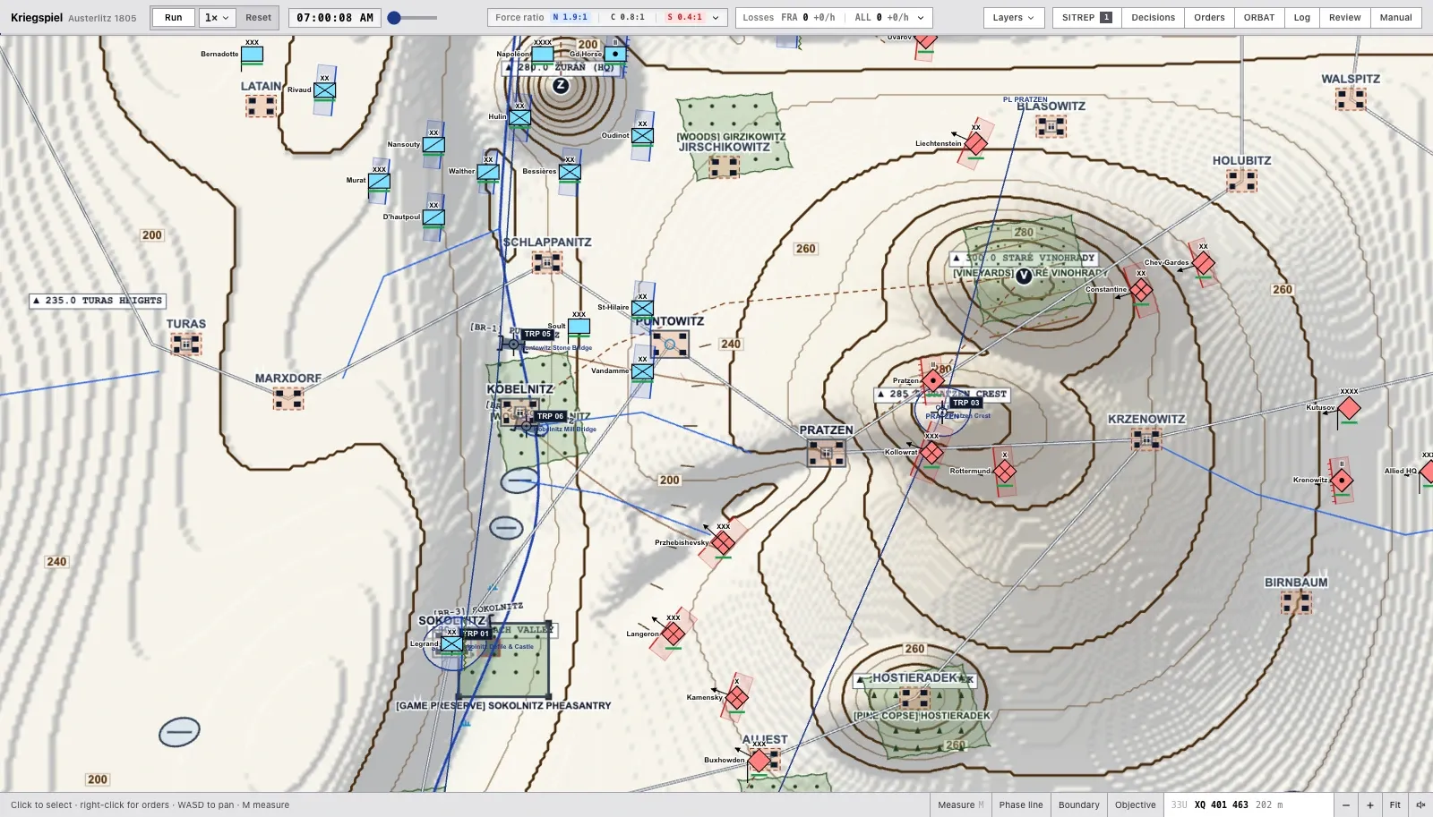Viewport: 1433px width, 817px height.
Task: Toggle the sound mute icon
Action: tap(1420, 804)
